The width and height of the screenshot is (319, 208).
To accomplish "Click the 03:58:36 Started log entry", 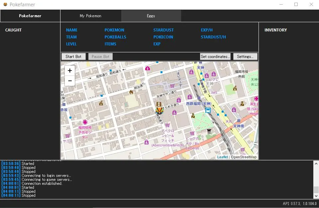I will (x=18, y=164).
